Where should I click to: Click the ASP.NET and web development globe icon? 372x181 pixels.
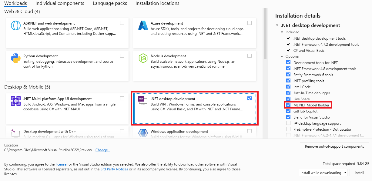coord(15,25)
